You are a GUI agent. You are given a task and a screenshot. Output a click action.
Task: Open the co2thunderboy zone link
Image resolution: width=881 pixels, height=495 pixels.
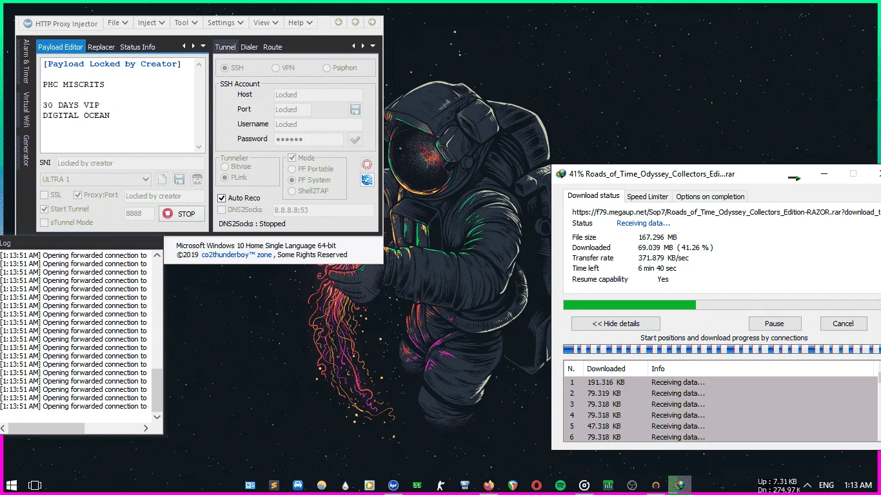pyautogui.click(x=237, y=255)
